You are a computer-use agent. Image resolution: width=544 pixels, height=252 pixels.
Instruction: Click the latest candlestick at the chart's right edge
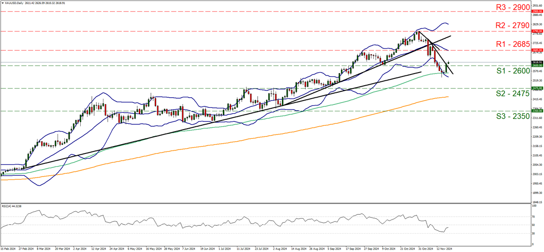[449, 62]
